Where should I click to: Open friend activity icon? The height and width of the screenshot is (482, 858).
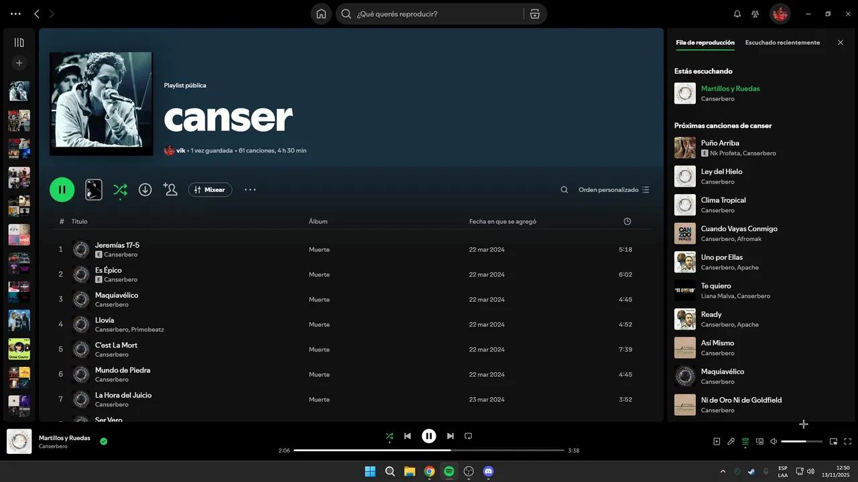coord(755,14)
